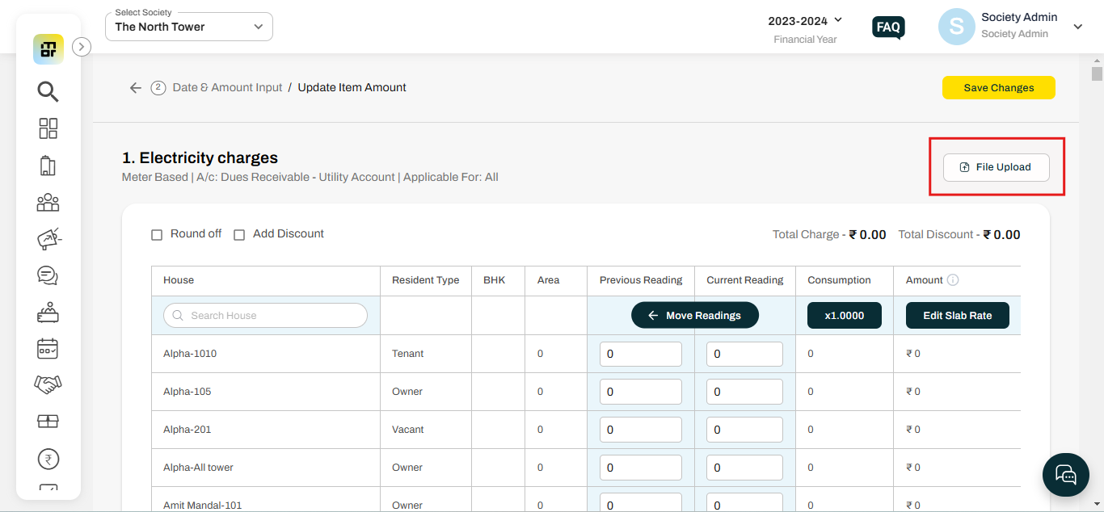Click the buildings icon in sidebar

tap(48, 166)
